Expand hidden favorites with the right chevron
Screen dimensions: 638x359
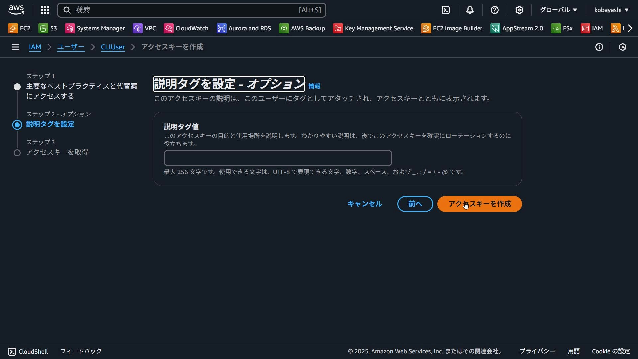tap(631, 28)
